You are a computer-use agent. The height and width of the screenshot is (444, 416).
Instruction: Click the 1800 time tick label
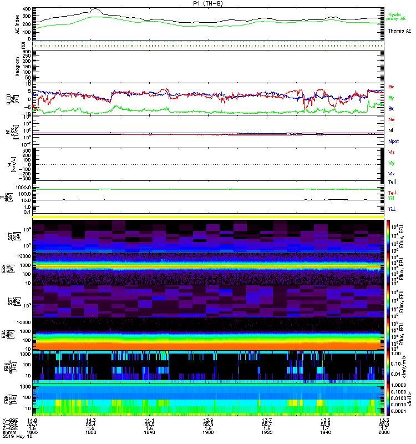click(x=32, y=433)
